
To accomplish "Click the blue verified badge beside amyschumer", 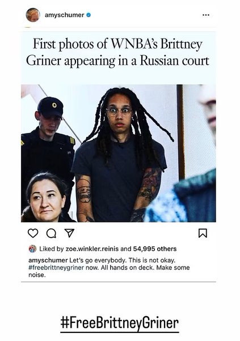I will (x=89, y=15).
